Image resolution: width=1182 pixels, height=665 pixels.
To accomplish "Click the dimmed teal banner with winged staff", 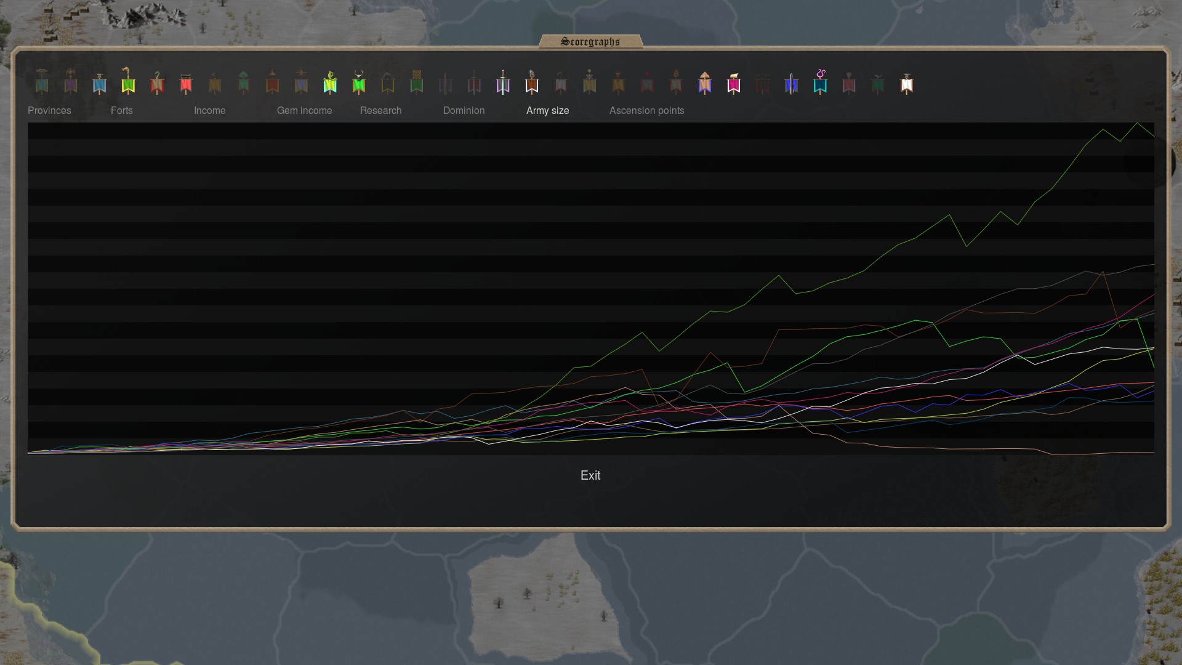I will [x=42, y=81].
